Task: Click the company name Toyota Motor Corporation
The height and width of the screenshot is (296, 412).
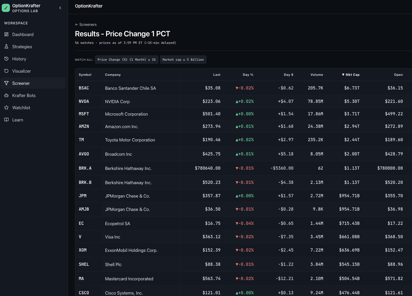Action: (x=130, y=140)
